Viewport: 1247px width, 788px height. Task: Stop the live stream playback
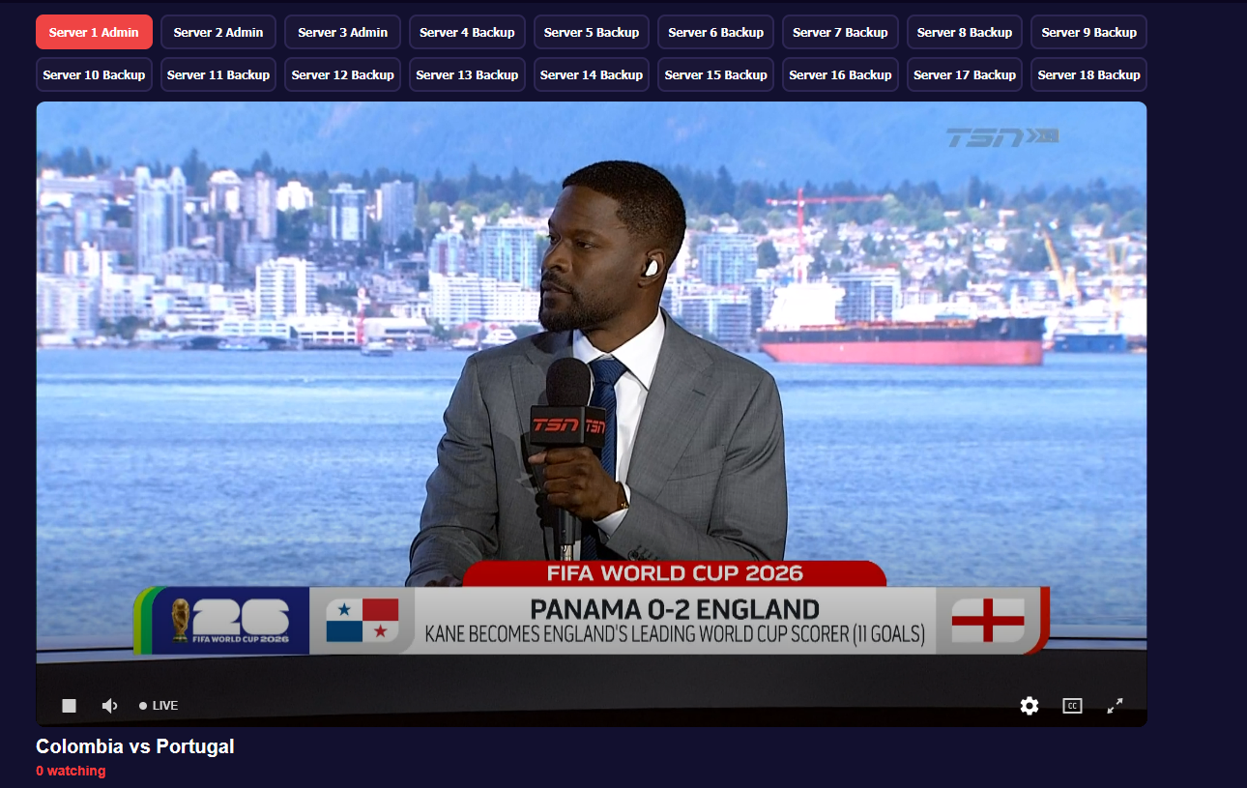(69, 706)
